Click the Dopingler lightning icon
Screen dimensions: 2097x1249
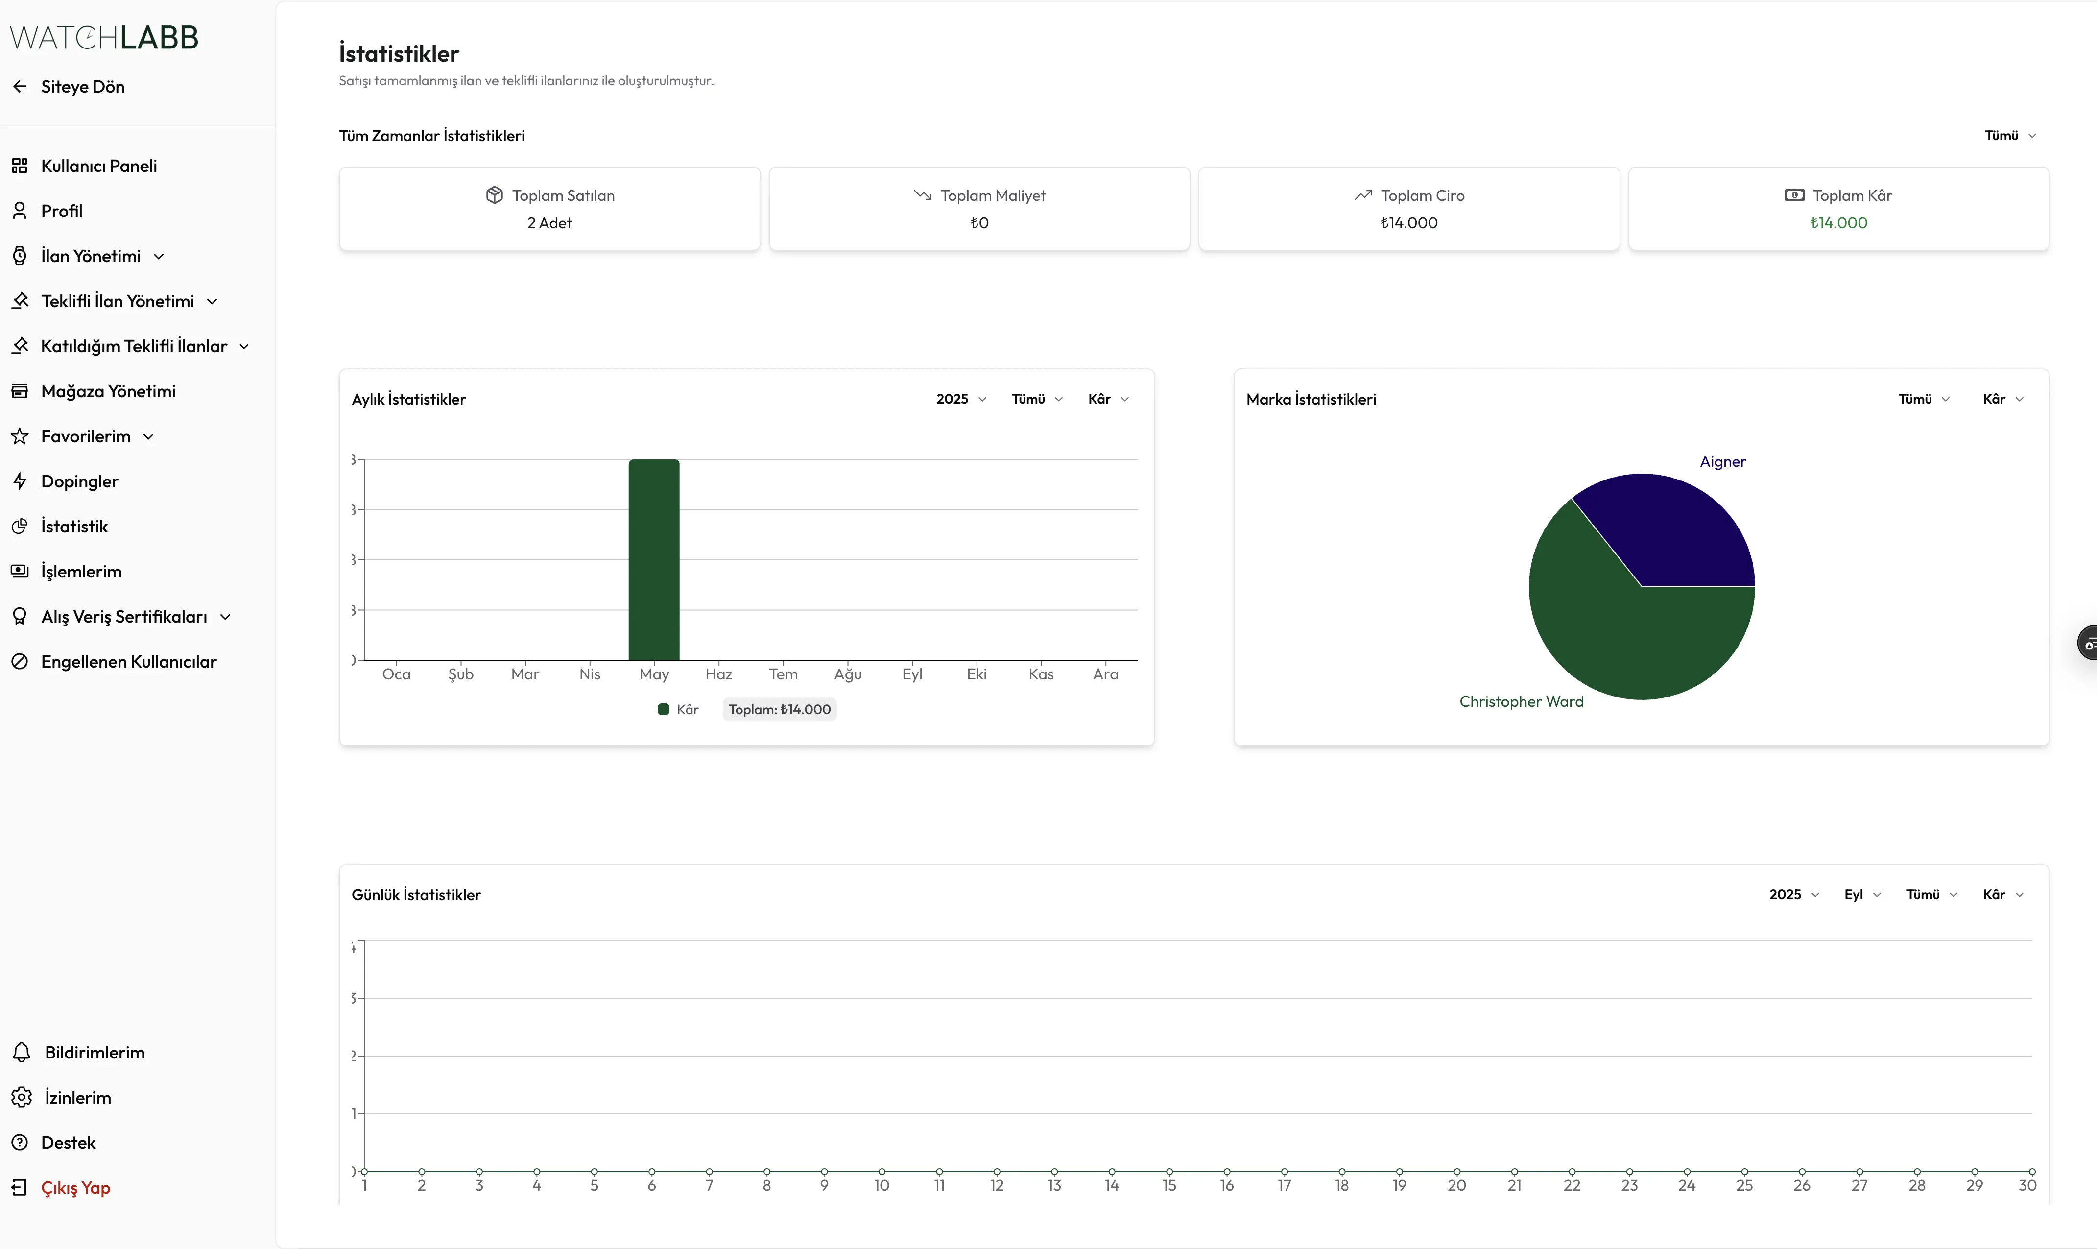pyautogui.click(x=20, y=481)
